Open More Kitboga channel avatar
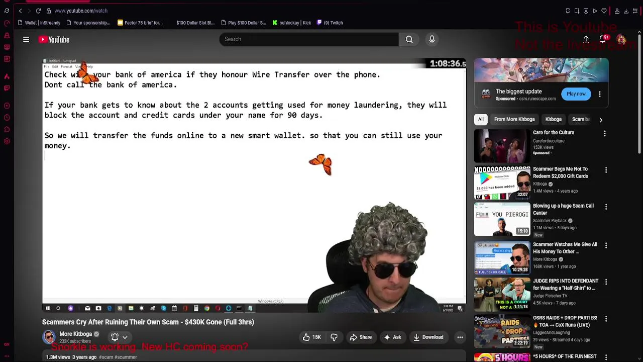Image resolution: width=643 pixels, height=362 pixels. [x=49, y=337]
